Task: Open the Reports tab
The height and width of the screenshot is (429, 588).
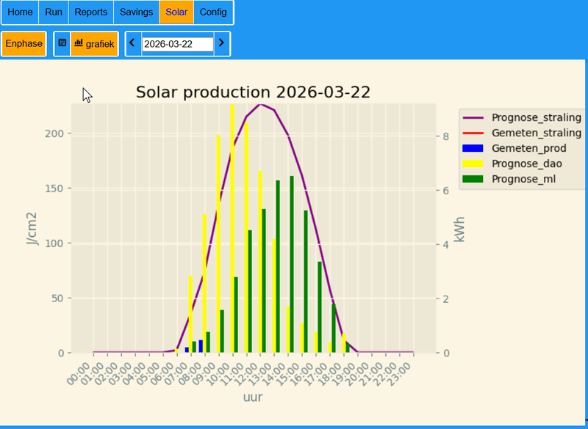Action: pyautogui.click(x=92, y=12)
